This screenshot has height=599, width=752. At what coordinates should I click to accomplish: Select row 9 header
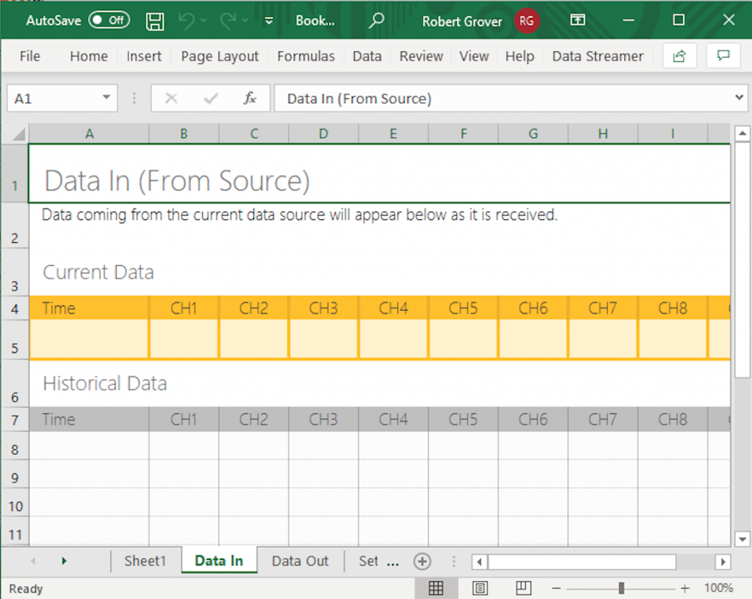pos(15,474)
